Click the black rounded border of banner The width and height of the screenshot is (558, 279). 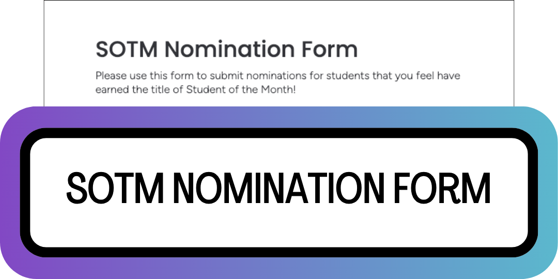pyautogui.click(x=279, y=133)
